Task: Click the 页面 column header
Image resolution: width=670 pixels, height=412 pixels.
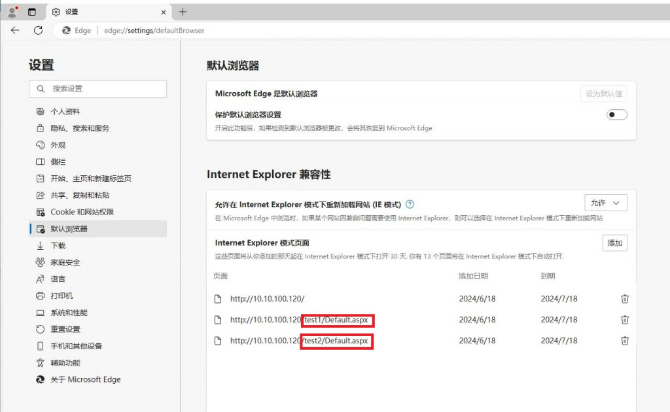Action: tap(220, 276)
